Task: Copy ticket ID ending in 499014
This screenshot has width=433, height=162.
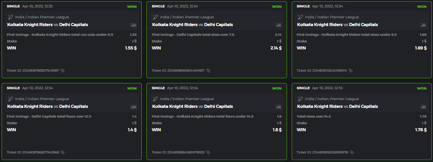Action: tap(351, 70)
